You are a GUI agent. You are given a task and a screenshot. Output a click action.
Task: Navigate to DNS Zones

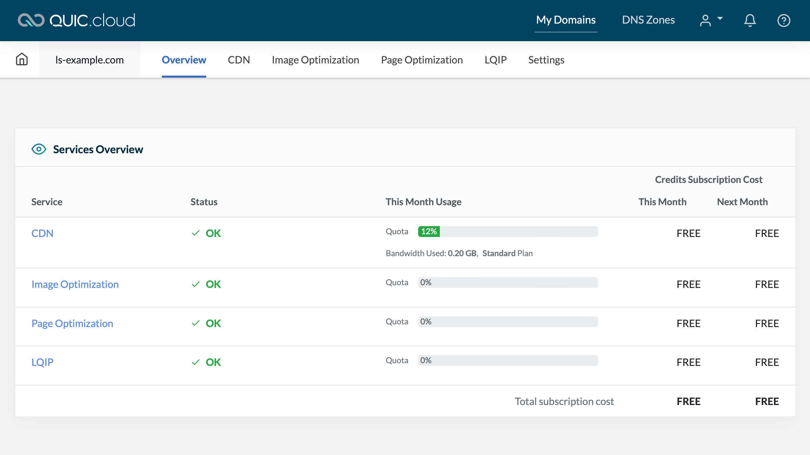pos(648,20)
